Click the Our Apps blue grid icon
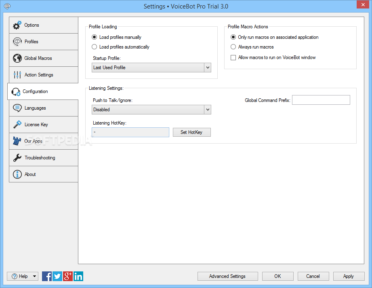372x288 pixels. coord(17,141)
